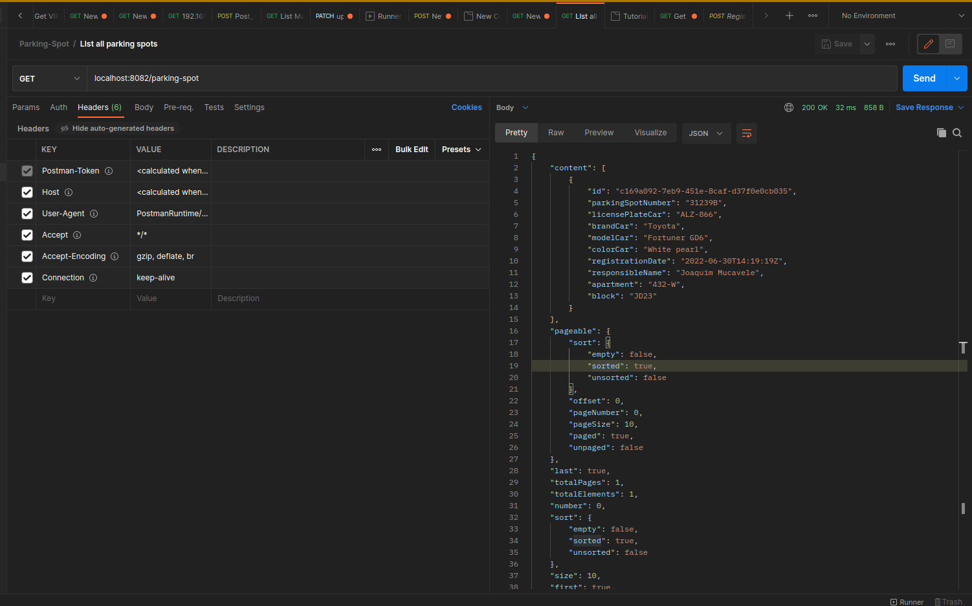This screenshot has height=606, width=972.
Task: Click the request URL field
Action: [492, 78]
